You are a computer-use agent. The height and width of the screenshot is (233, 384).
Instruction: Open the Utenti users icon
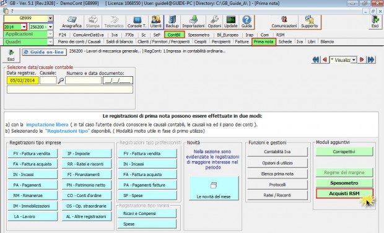coord(155,22)
